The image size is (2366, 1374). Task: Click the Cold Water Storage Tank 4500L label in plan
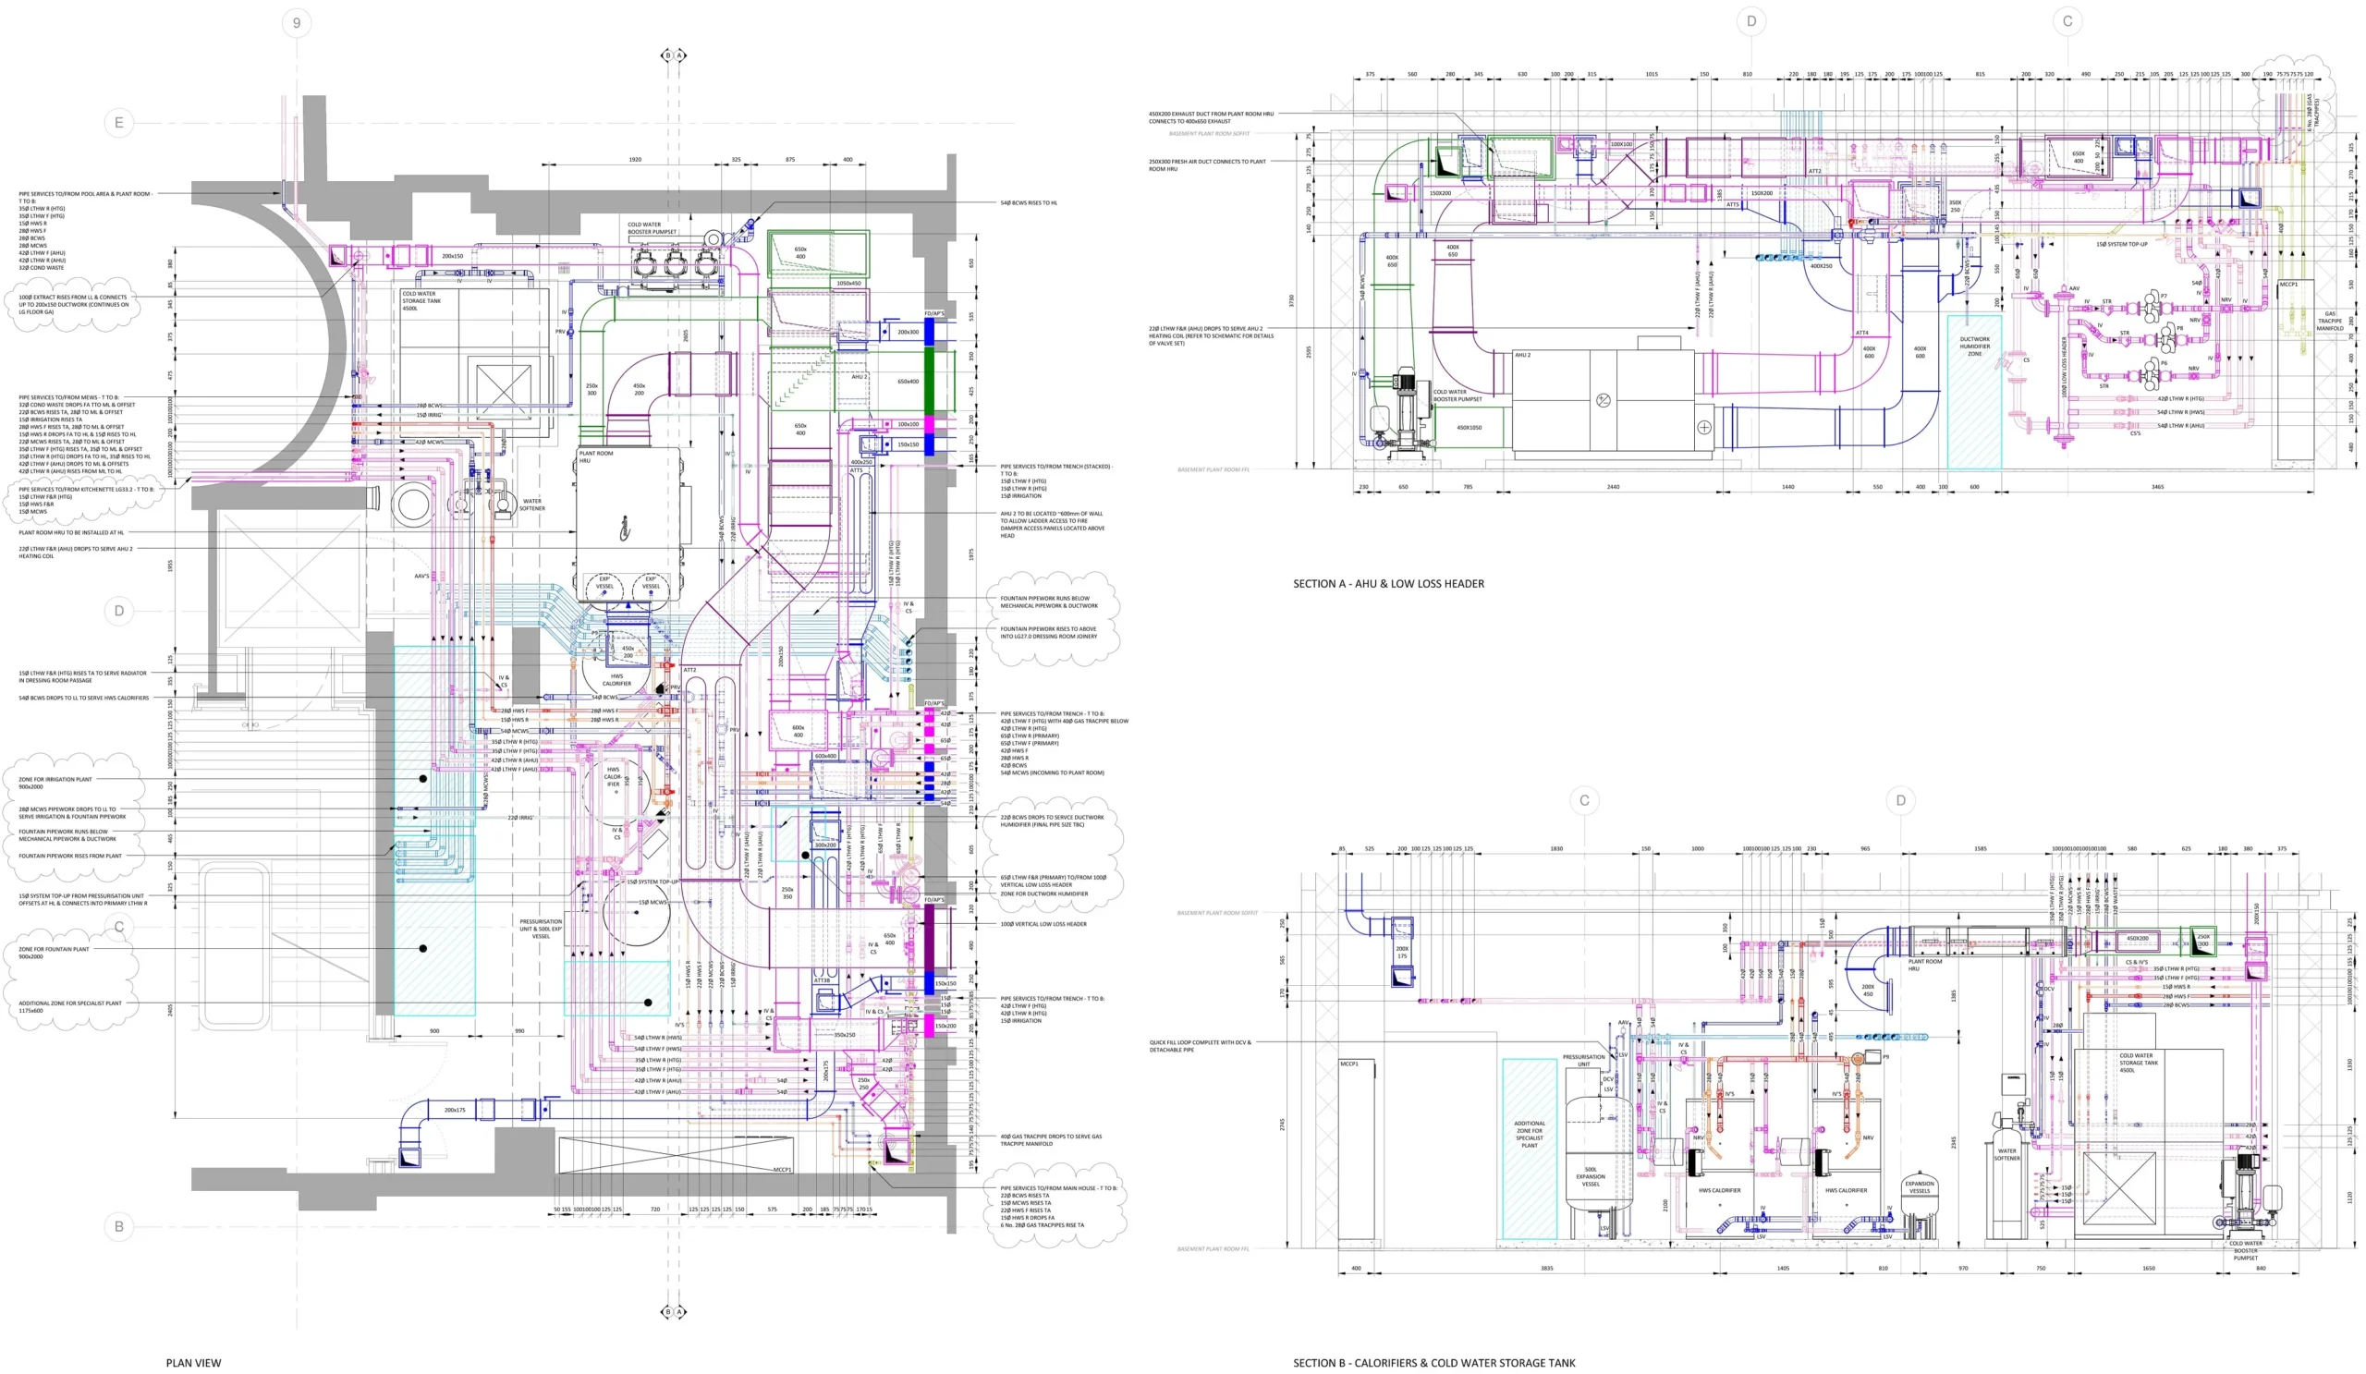coord(420,300)
